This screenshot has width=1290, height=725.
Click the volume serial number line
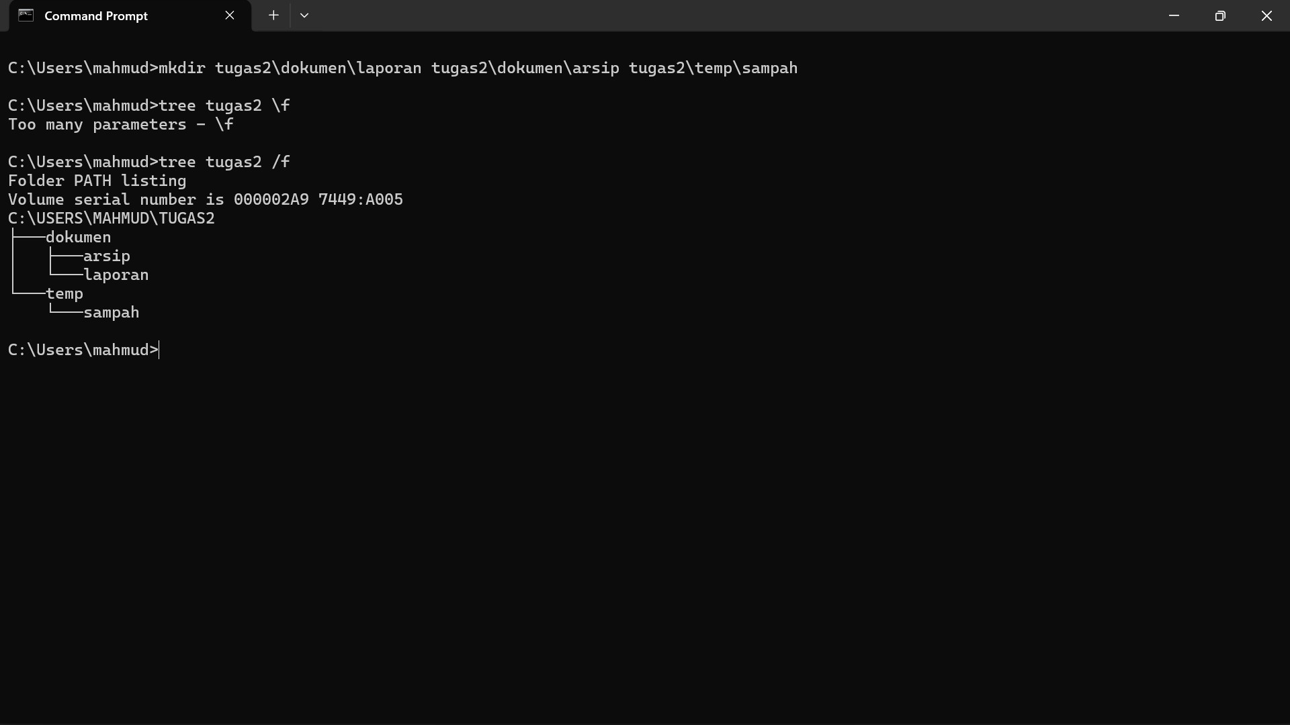206,199
